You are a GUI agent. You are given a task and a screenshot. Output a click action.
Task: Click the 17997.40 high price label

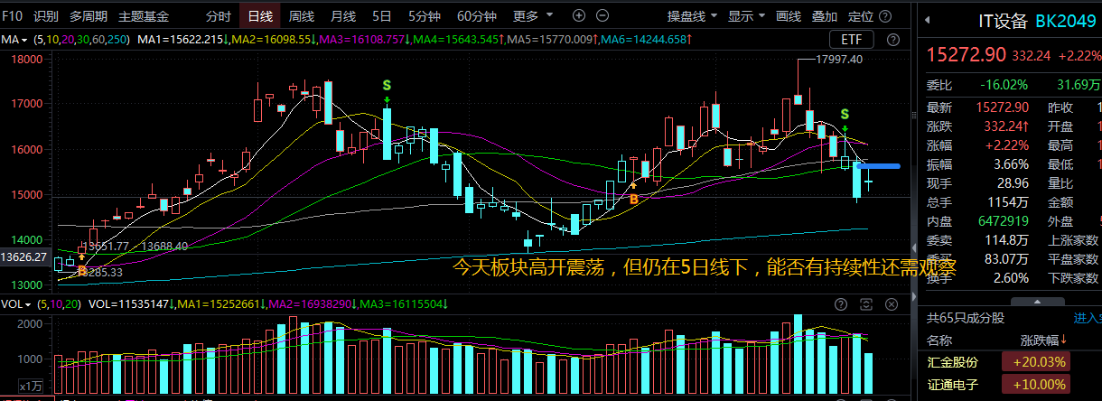click(839, 60)
